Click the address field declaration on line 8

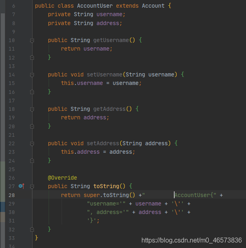[108, 23]
